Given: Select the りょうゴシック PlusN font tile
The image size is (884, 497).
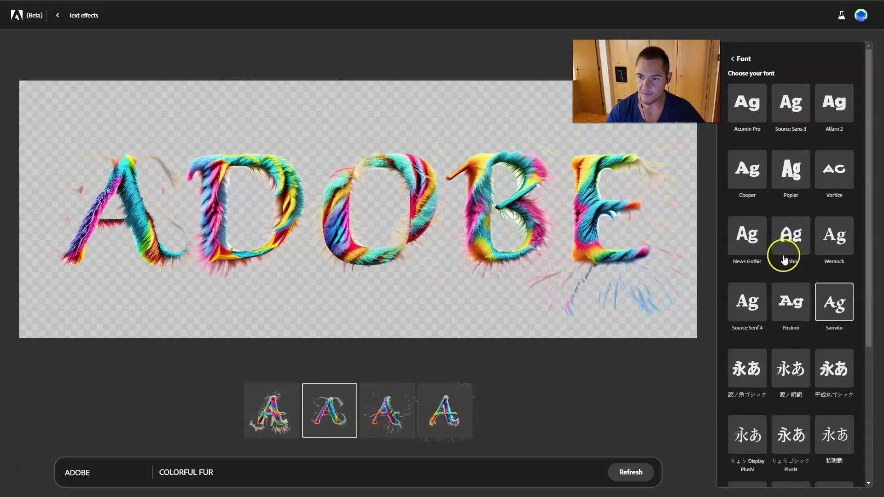Looking at the screenshot, I should click(x=791, y=434).
